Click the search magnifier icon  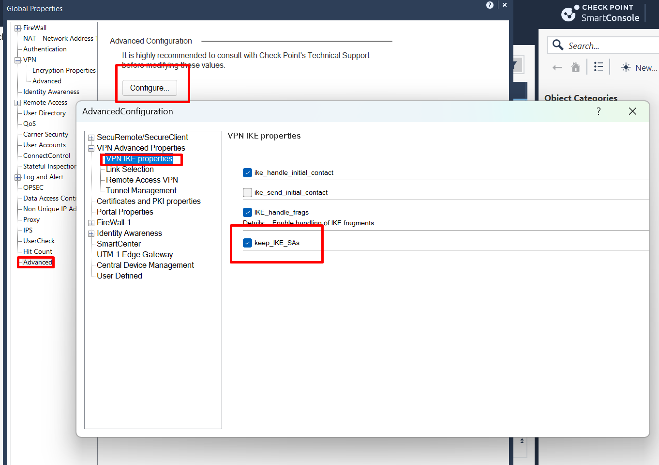click(558, 45)
